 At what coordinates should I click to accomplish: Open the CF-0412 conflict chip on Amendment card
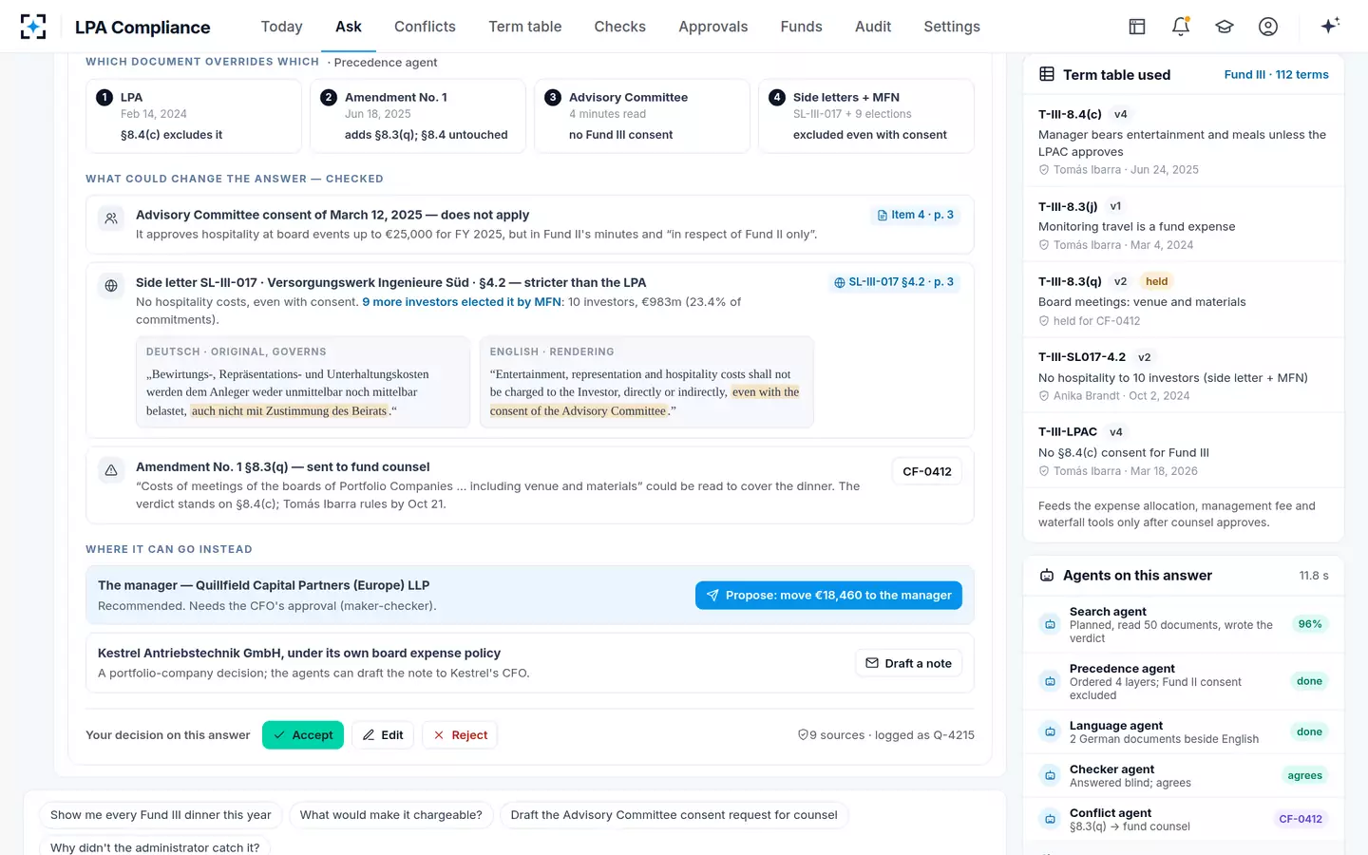click(x=927, y=471)
